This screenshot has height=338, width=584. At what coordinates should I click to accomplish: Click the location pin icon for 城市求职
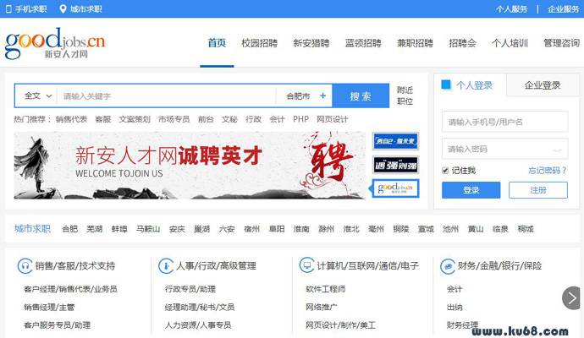point(63,9)
